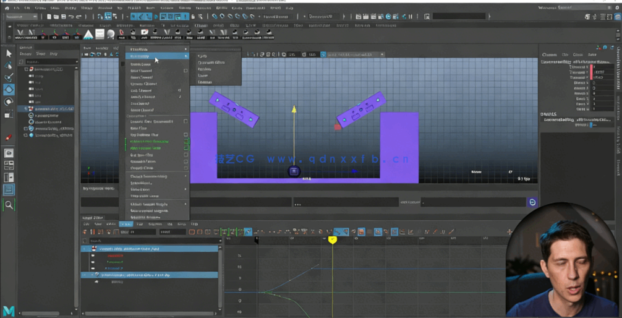The height and width of the screenshot is (318, 622).
Task: Open the menu set dropdown at top left
Action: [22, 17]
